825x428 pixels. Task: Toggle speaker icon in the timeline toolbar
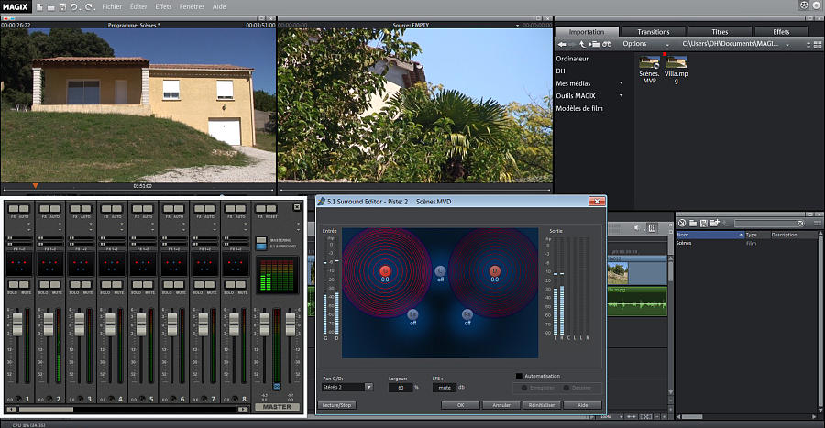click(638, 227)
